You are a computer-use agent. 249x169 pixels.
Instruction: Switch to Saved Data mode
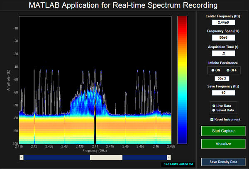tap(214, 110)
